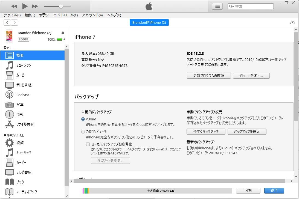Open ムービー under 設定 section
The width and height of the screenshot is (299, 199).
pyautogui.click(x=33, y=75)
